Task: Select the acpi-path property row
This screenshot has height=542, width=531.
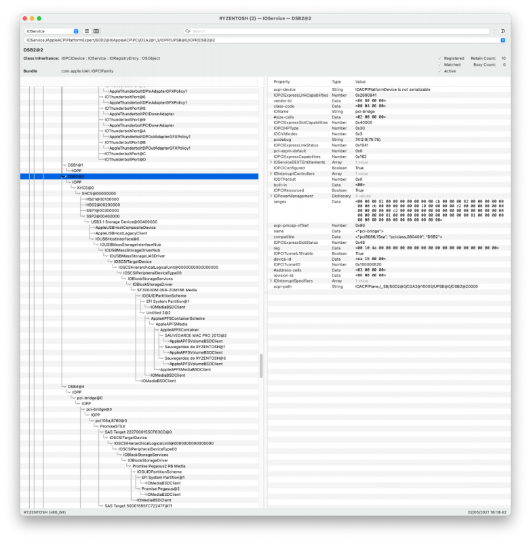Action: [389, 287]
